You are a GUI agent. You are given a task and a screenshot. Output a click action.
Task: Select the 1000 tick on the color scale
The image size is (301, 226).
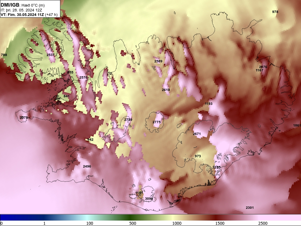click(177, 223)
